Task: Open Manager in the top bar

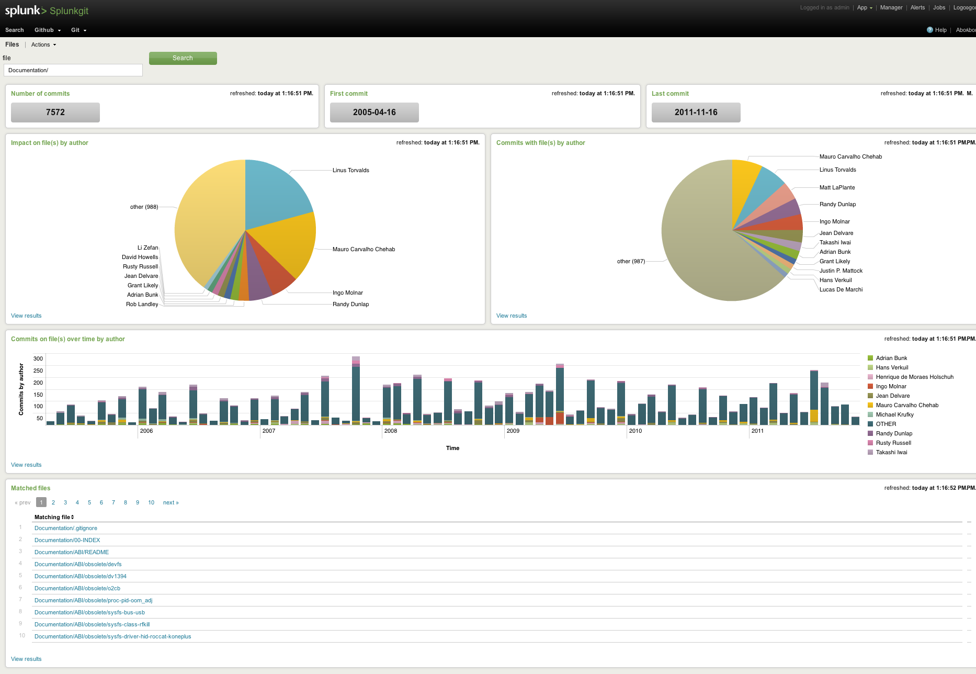Action: click(x=891, y=7)
